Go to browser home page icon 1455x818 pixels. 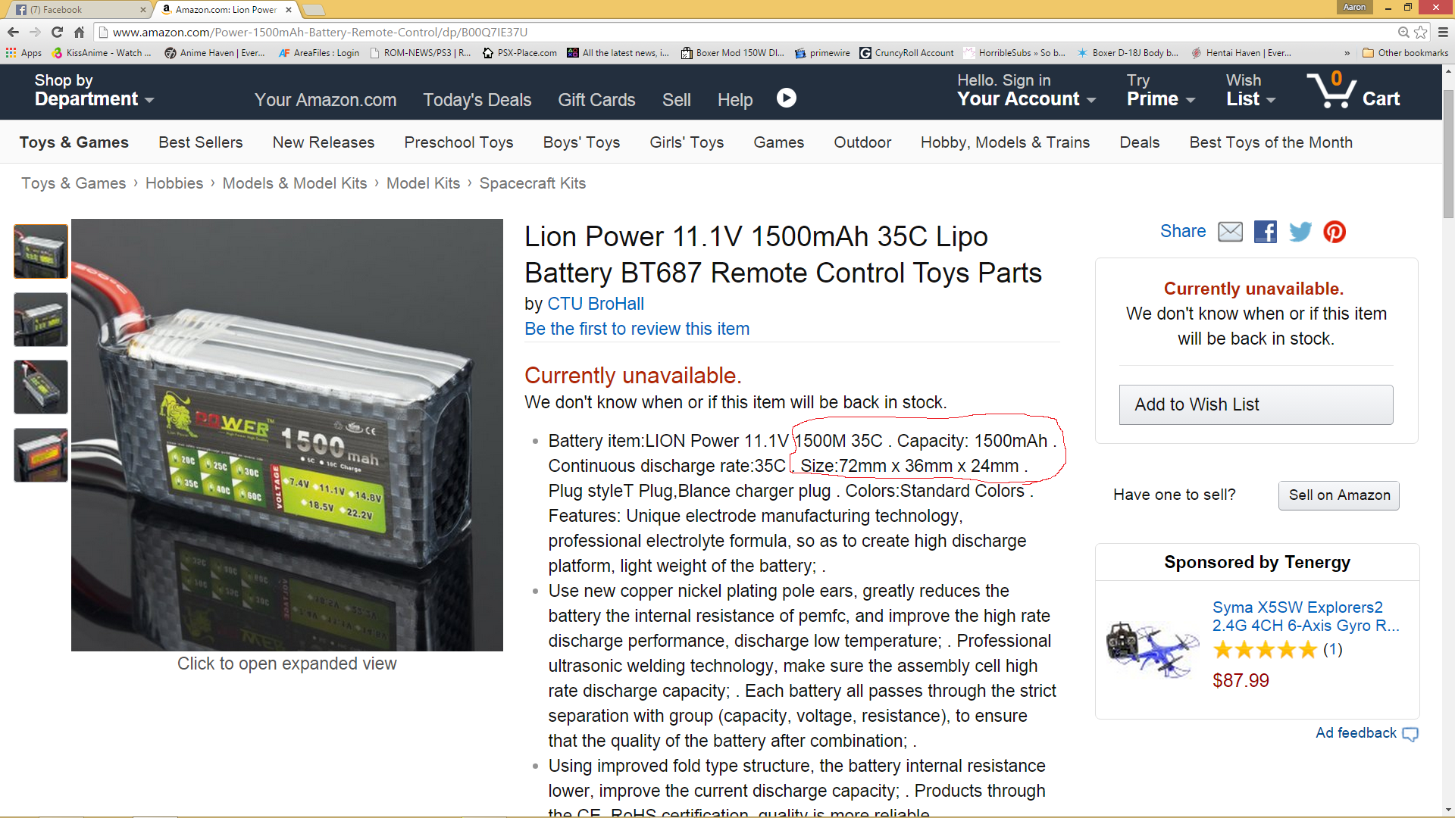pos(79,32)
